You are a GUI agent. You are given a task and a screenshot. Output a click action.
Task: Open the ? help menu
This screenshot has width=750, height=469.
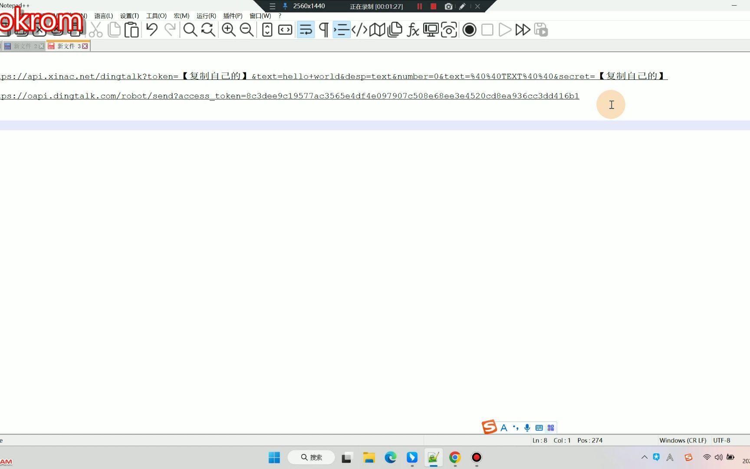pos(280,16)
